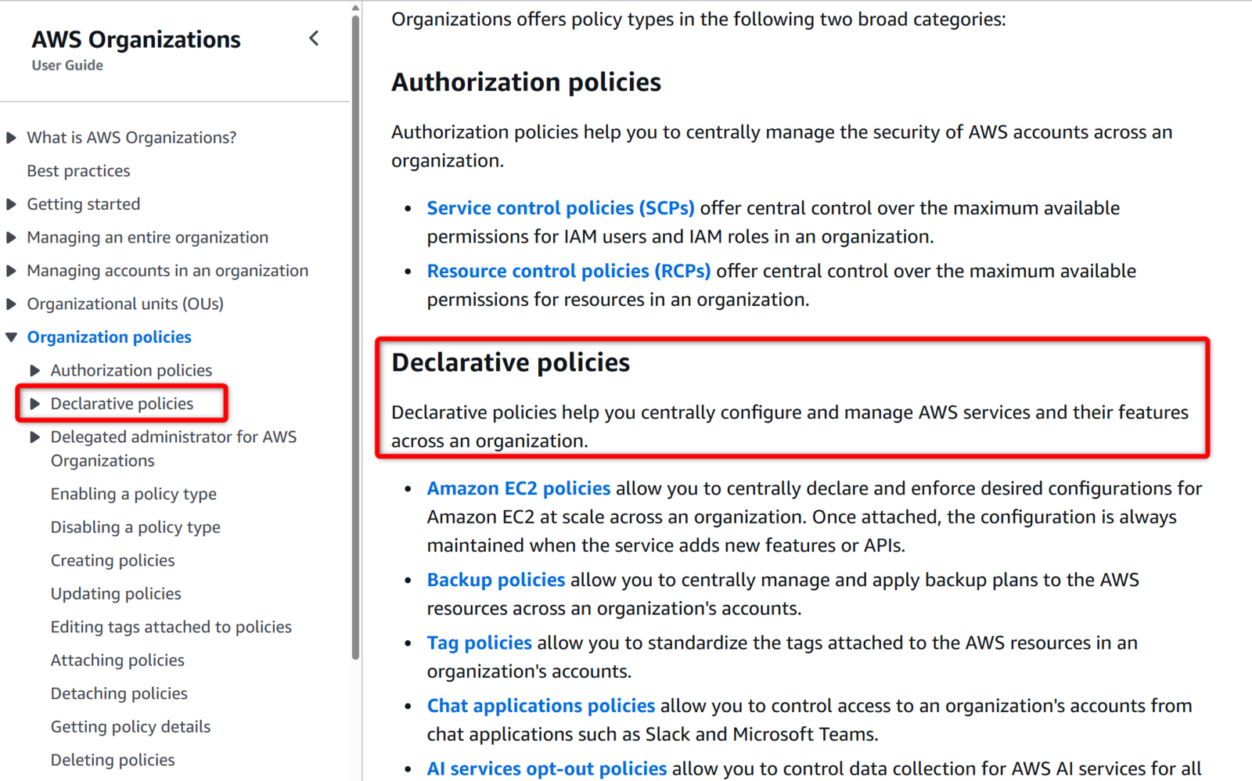Open Service control policies (SCPs) link
The image size is (1252, 781).
point(560,208)
